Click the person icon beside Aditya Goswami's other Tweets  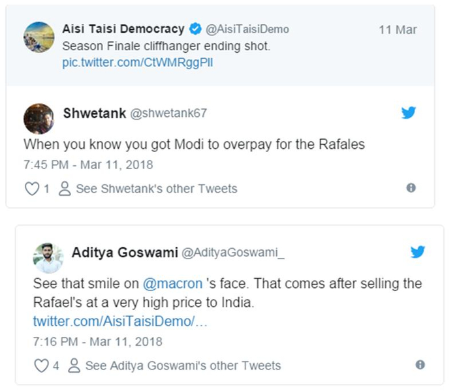pyautogui.click(x=74, y=366)
